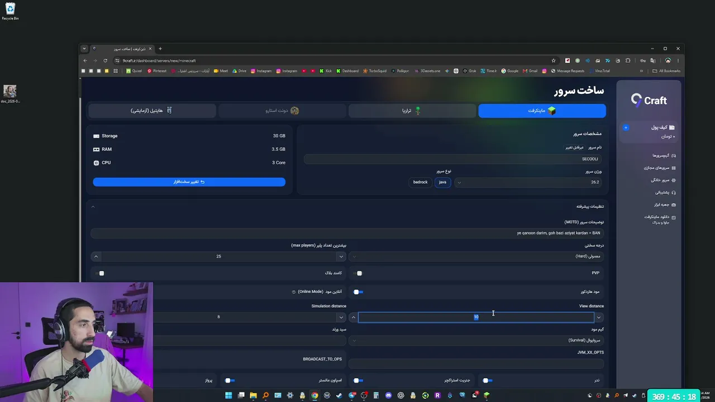
Task: Collapse the تنظیمات پیشرفته advanced section
Action: coord(348,207)
